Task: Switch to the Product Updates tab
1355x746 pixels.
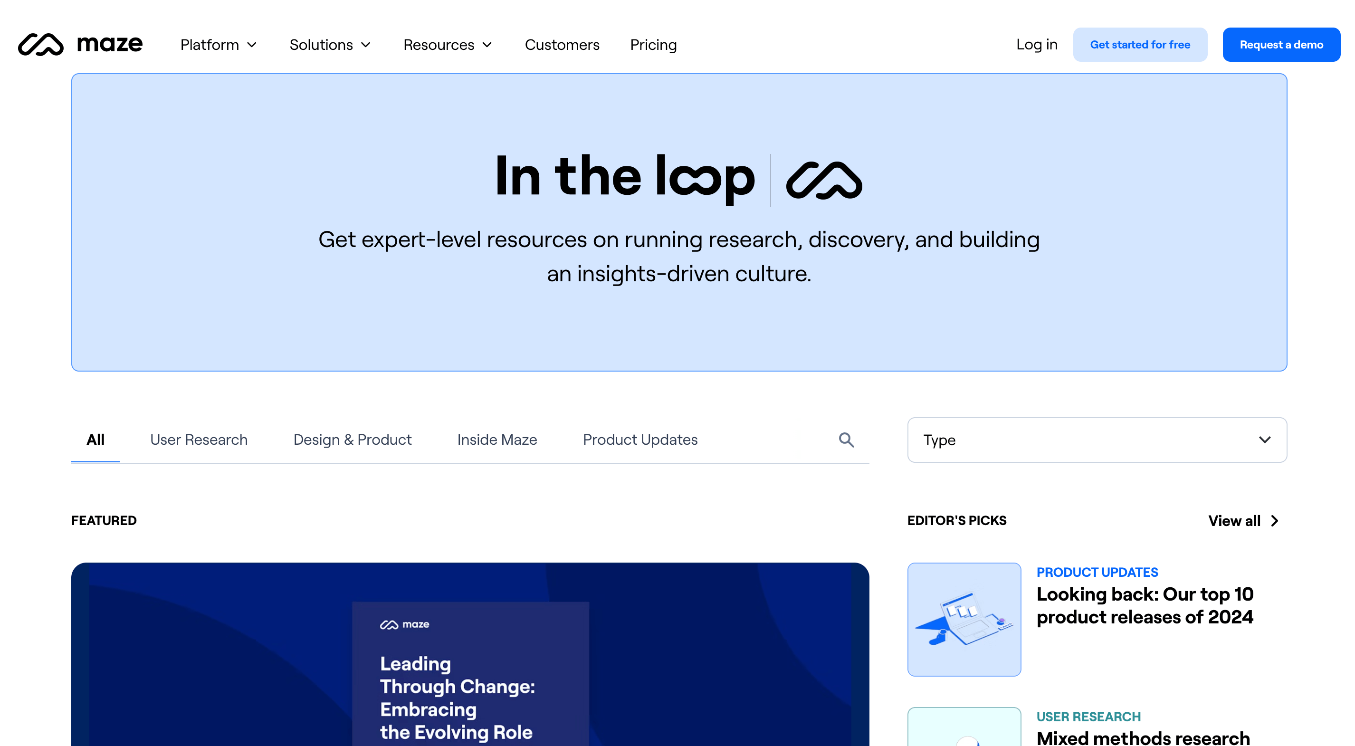Action: click(x=640, y=440)
